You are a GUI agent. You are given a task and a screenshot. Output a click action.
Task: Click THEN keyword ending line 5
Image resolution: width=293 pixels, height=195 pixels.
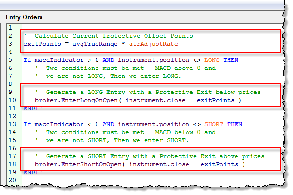coord(231,60)
